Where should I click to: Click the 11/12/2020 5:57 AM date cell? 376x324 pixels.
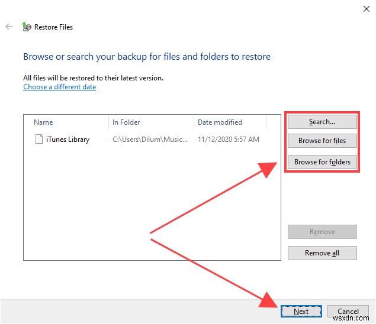tap(229, 140)
